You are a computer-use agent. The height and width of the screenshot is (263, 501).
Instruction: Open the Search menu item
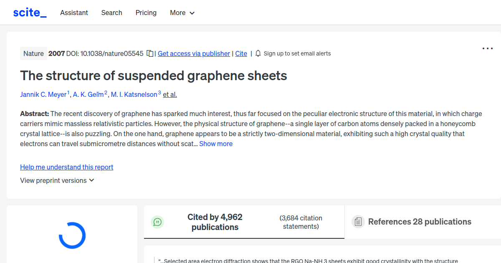coord(111,13)
